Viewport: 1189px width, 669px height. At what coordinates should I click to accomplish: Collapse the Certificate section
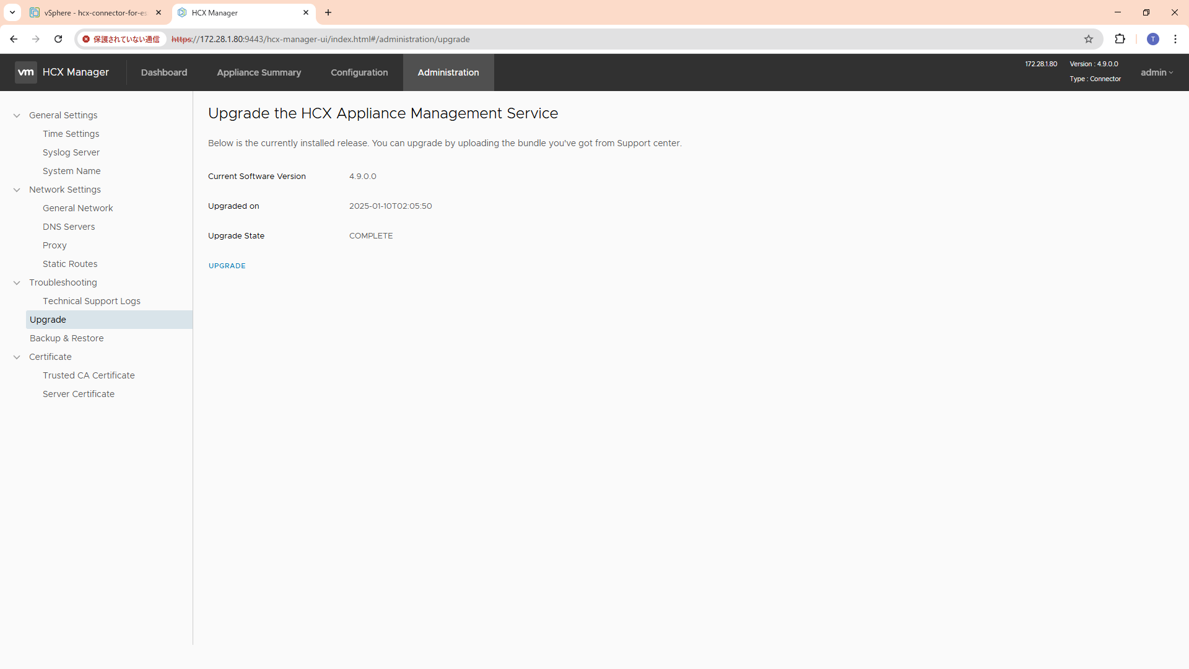coord(17,357)
